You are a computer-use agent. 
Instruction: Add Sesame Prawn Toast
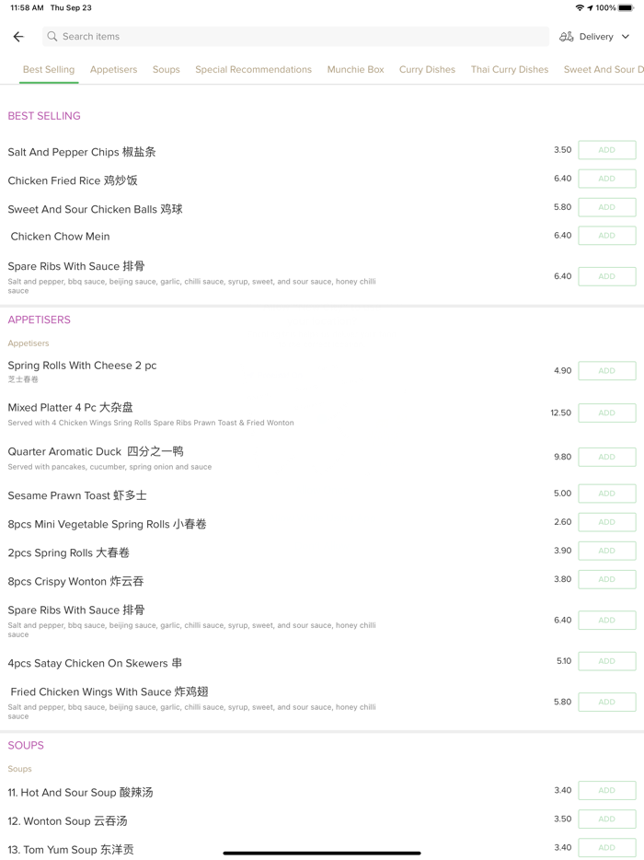pyautogui.click(x=606, y=494)
